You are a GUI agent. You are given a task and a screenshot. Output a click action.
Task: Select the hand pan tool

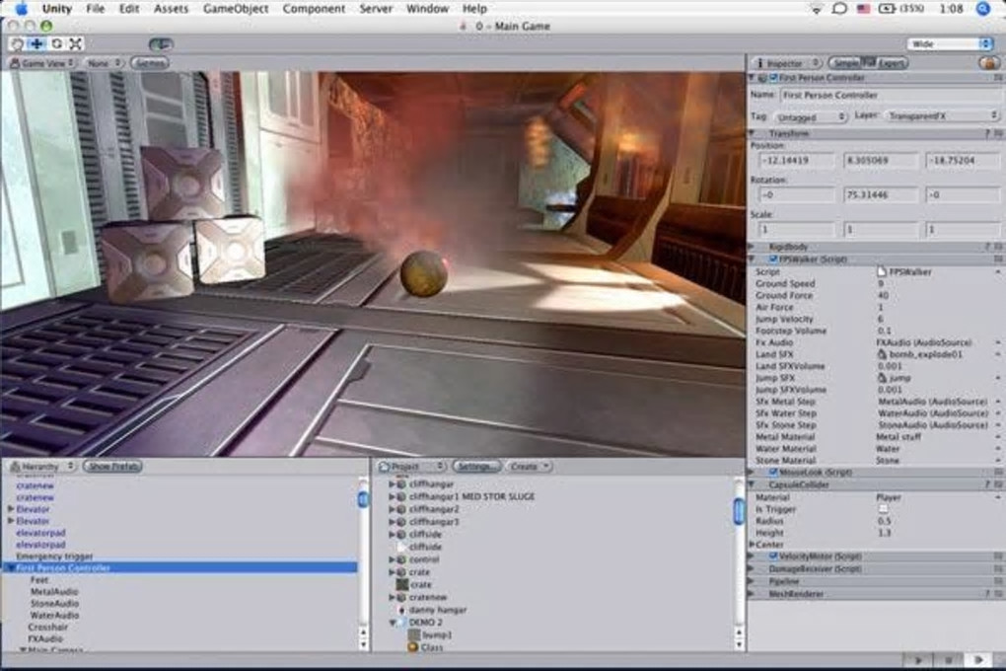17,43
